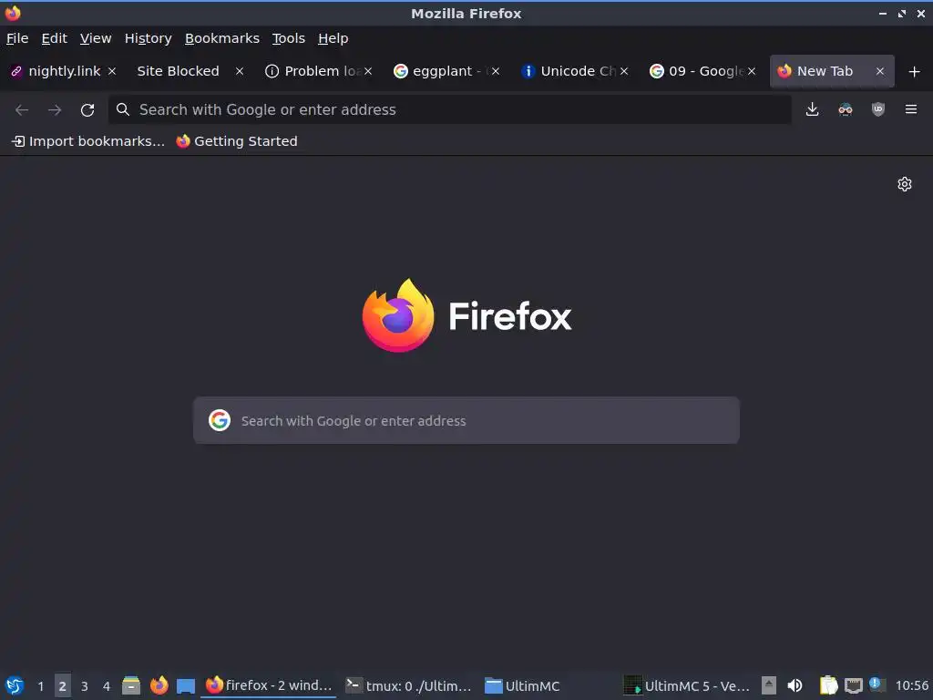The height and width of the screenshot is (700, 933).
Task: Click the 10:56 panel clock
Action: [911, 685]
